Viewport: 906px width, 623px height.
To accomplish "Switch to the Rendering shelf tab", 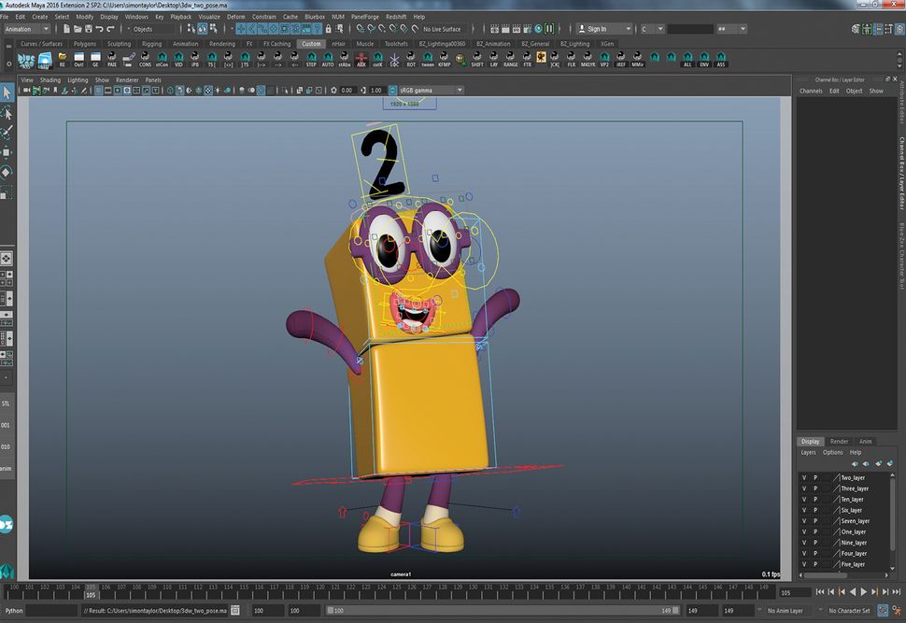I will pos(223,43).
